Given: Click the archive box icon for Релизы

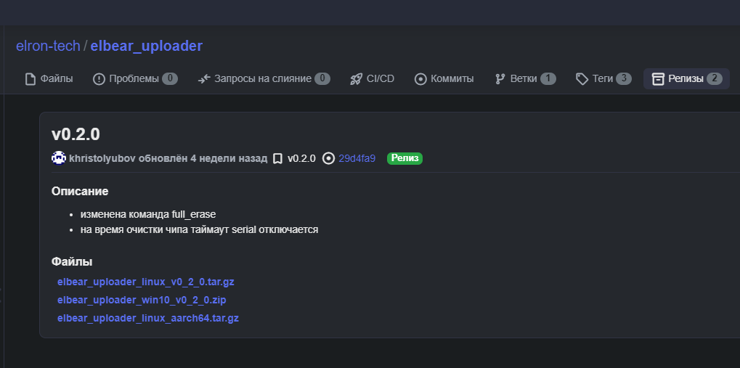Looking at the screenshot, I should [658, 79].
